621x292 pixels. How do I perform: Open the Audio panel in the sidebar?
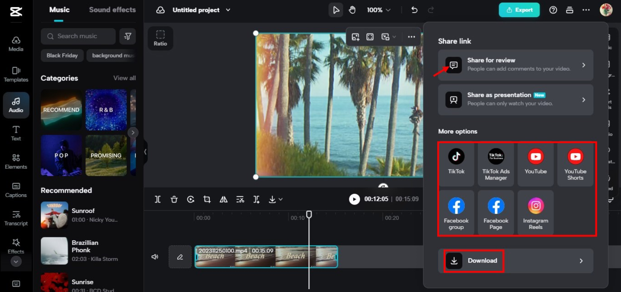[16, 105]
